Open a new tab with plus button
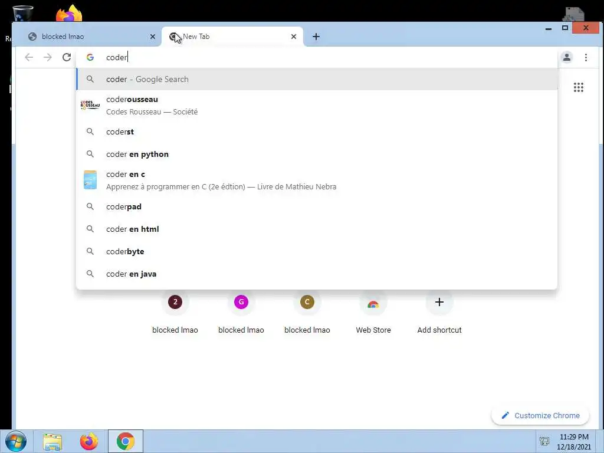 pos(316,37)
